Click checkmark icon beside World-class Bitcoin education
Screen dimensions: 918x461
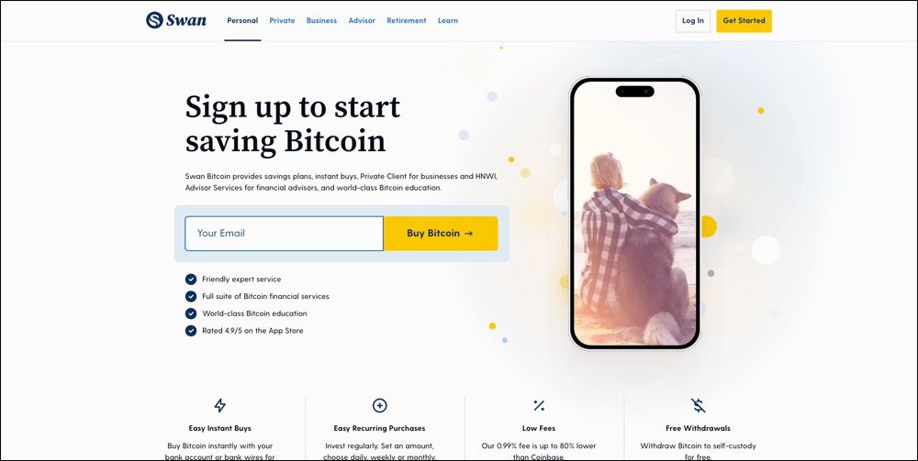(x=191, y=313)
